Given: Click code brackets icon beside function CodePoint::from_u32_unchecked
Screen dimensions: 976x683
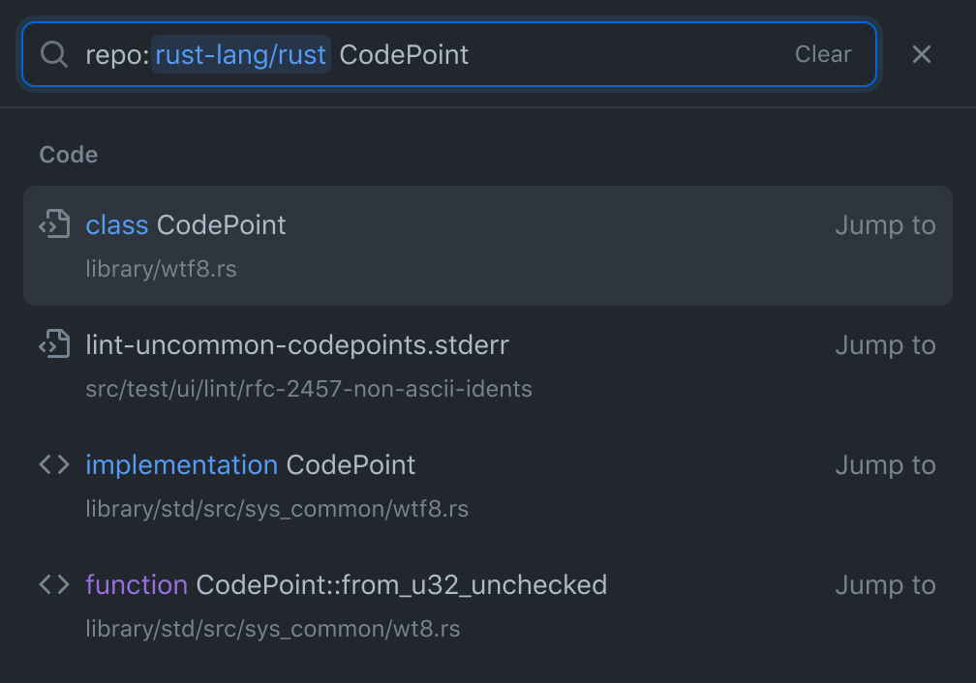Looking at the screenshot, I should coord(54,584).
